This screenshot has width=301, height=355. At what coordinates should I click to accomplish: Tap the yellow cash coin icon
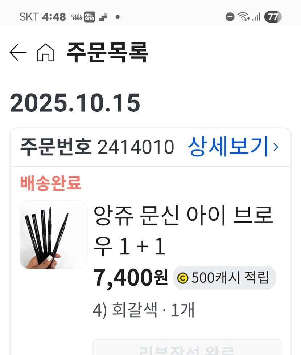183,278
